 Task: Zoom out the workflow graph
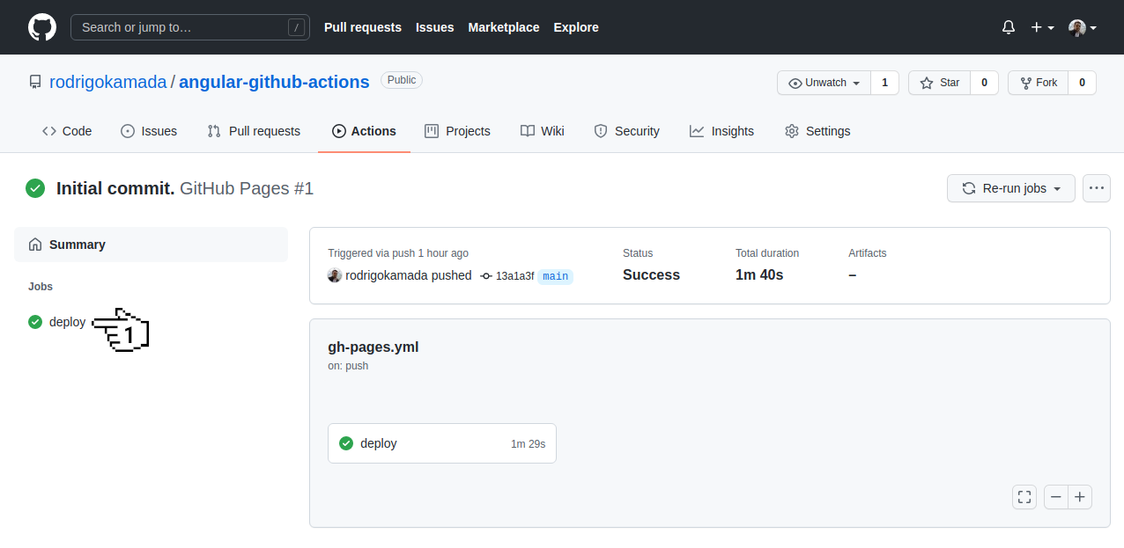tap(1056, 497)
